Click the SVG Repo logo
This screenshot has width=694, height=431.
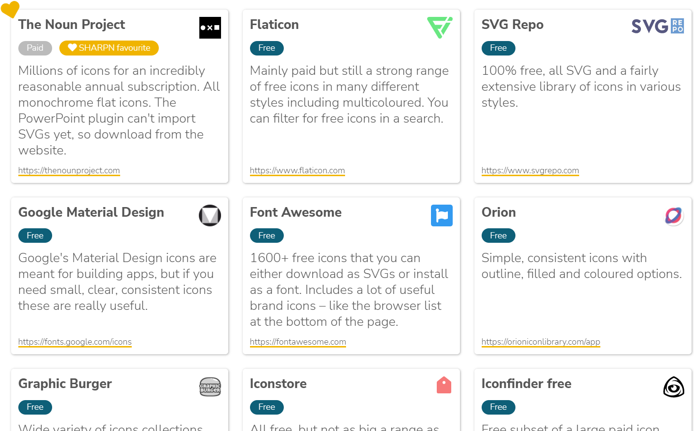click(x=658, y=26)
